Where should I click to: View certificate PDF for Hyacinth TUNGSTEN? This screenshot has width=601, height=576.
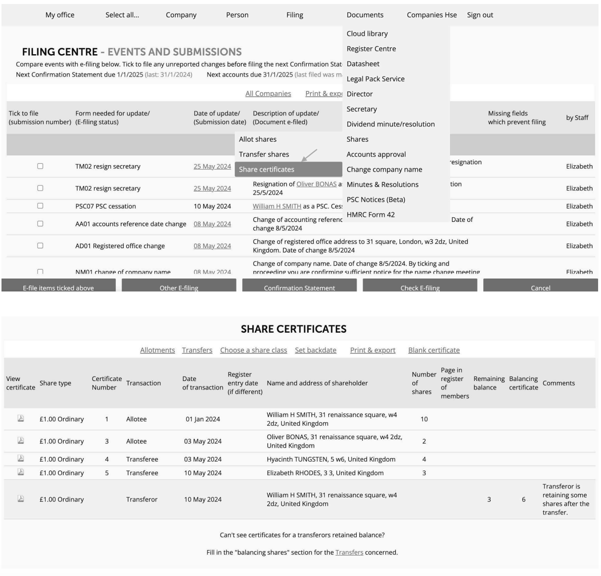[x=21, y=458]
